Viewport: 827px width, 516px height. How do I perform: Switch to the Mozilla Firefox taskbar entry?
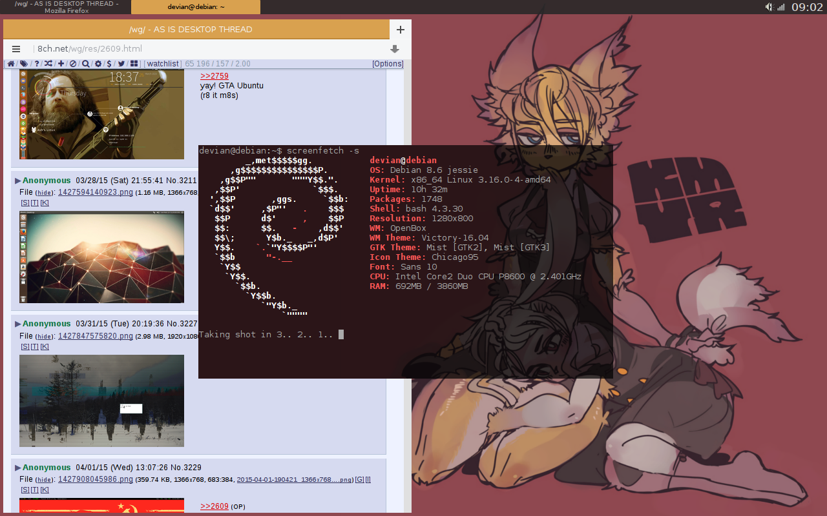66,7
